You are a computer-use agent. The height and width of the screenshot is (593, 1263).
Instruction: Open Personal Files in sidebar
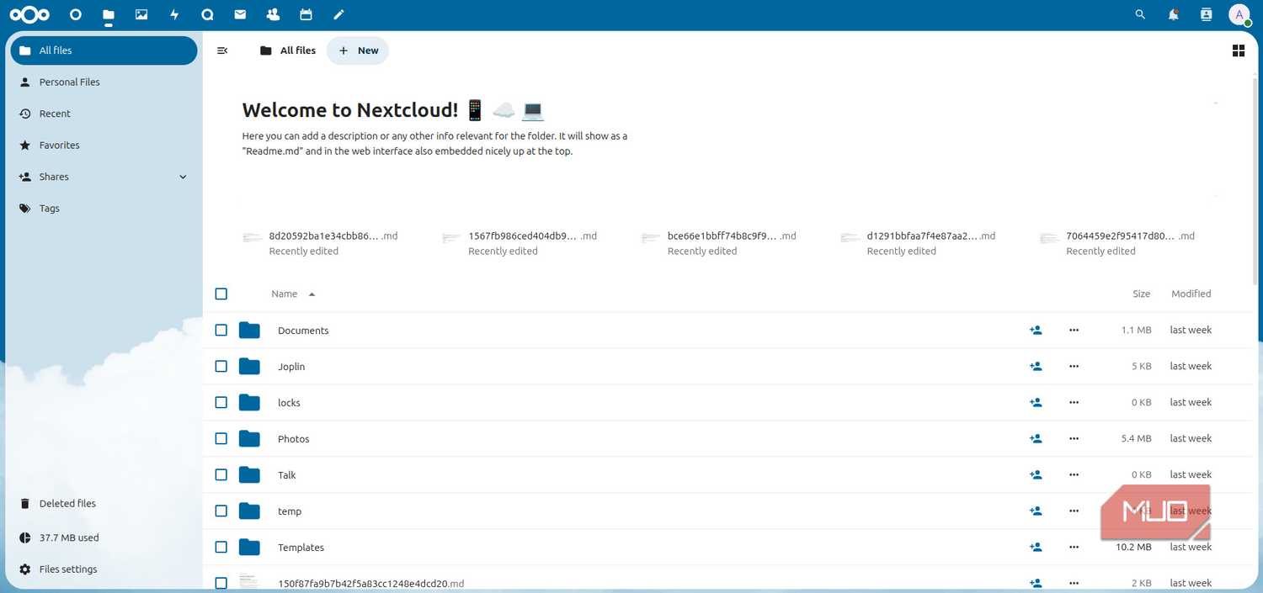(104, 82)
